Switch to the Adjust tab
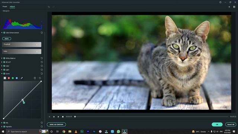Viewport: 238px width, 134px height. (12, 7)
